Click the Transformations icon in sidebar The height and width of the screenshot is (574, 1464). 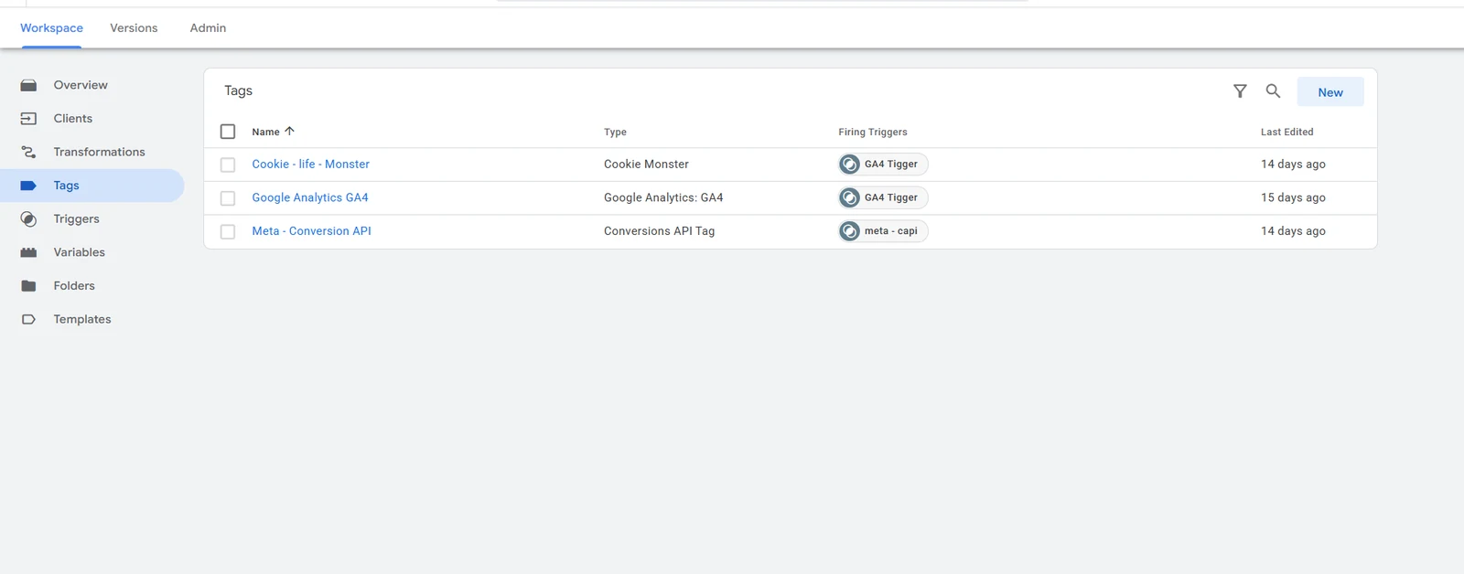(x=28, y=152)
